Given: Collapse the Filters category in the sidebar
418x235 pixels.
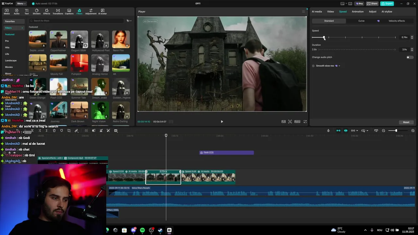Looking at the screenshot, I should tap(22, 28).
